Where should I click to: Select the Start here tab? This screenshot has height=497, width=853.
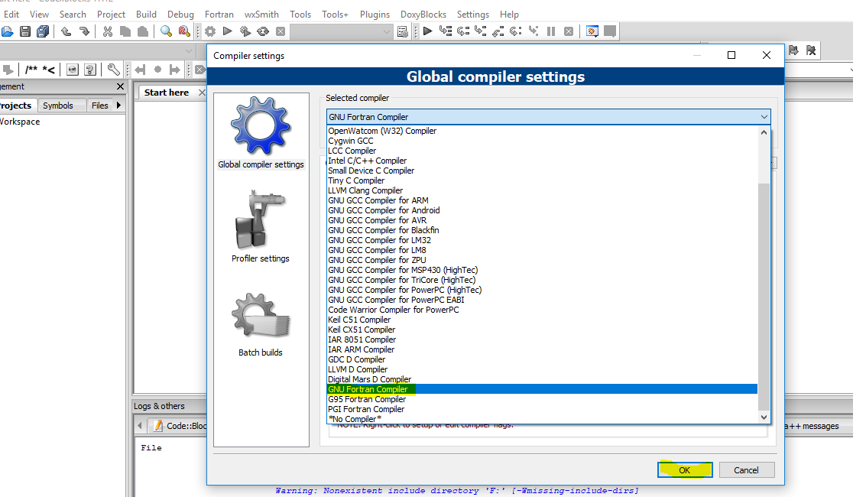[x=167, y=93]
